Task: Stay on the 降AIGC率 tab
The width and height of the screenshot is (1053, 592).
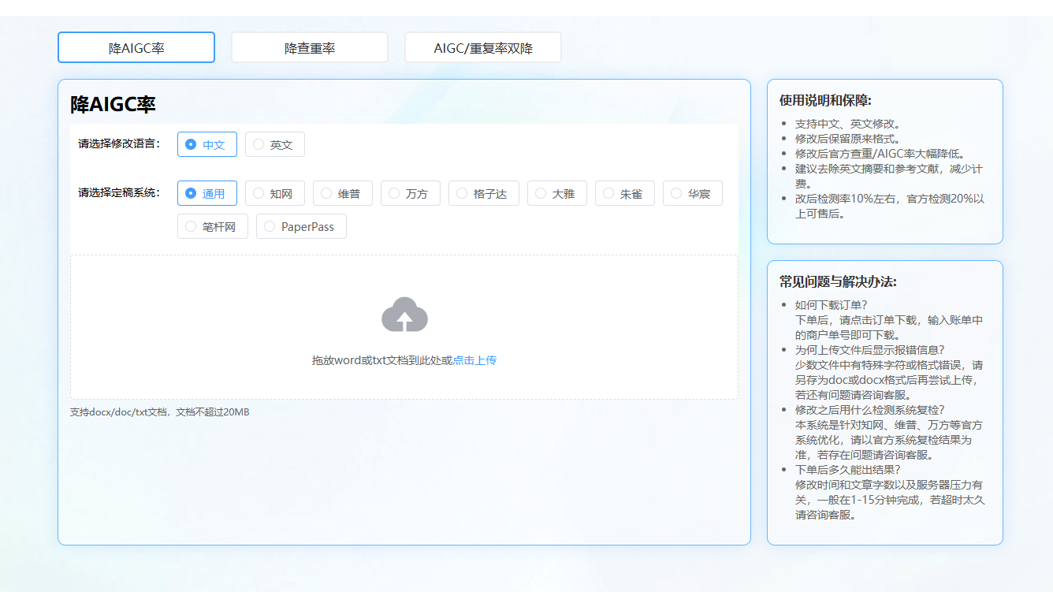Action: pyautogui.click(x=136, y=47)
